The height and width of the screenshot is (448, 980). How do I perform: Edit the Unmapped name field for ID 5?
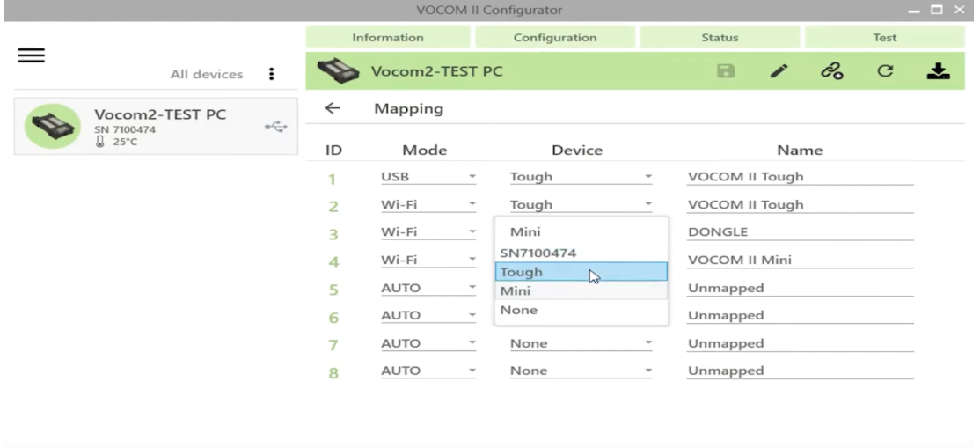(x=800, y=288)
